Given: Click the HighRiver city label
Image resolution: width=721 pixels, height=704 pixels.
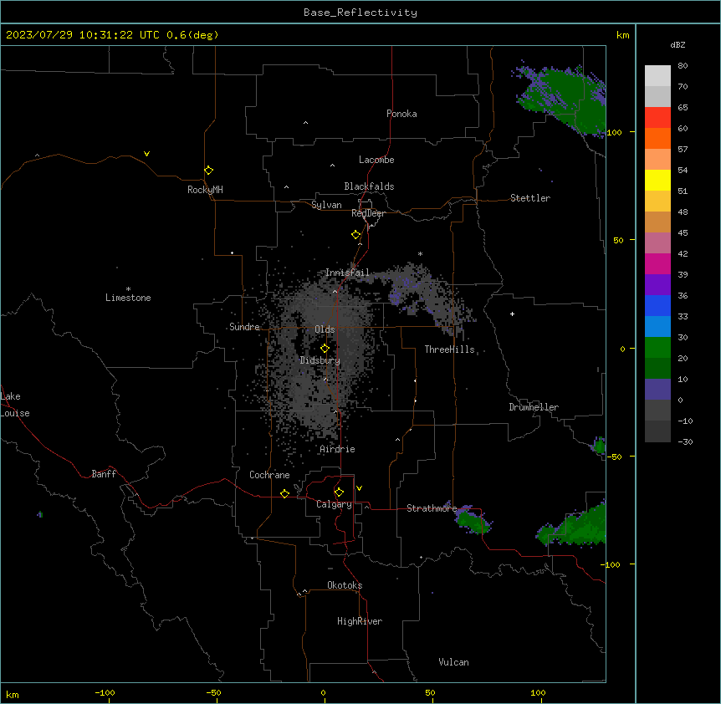Looking at the screenshot, I should tap(360, 621).
